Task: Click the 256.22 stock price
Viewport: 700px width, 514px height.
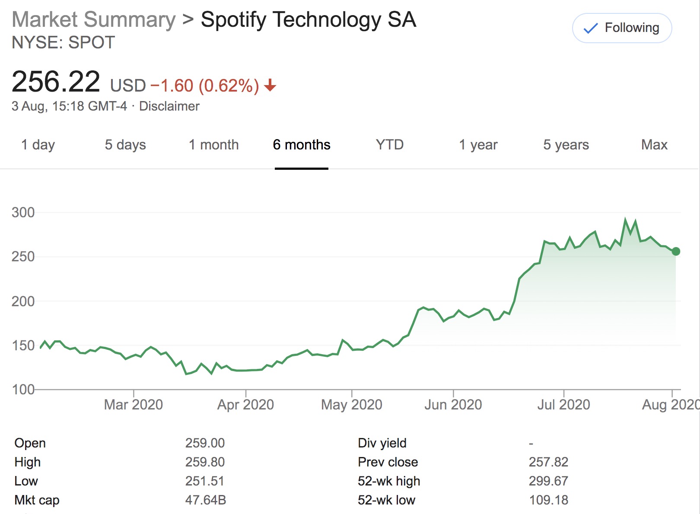Action: (x=56, y=82)
